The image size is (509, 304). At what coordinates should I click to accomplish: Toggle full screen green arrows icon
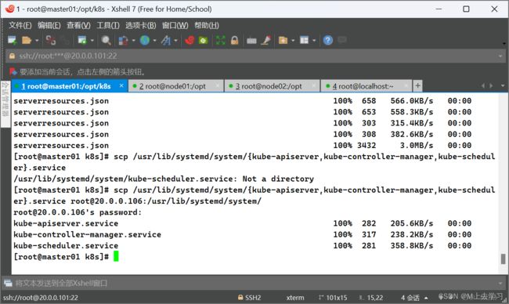click(220, 40)
